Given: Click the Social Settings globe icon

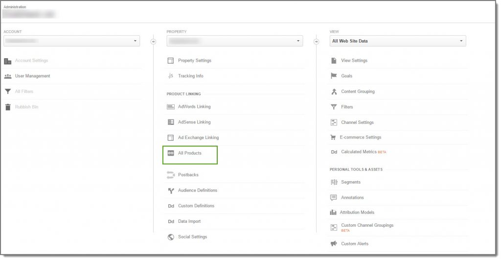Looking at the screenshot, I should point(171,237).
